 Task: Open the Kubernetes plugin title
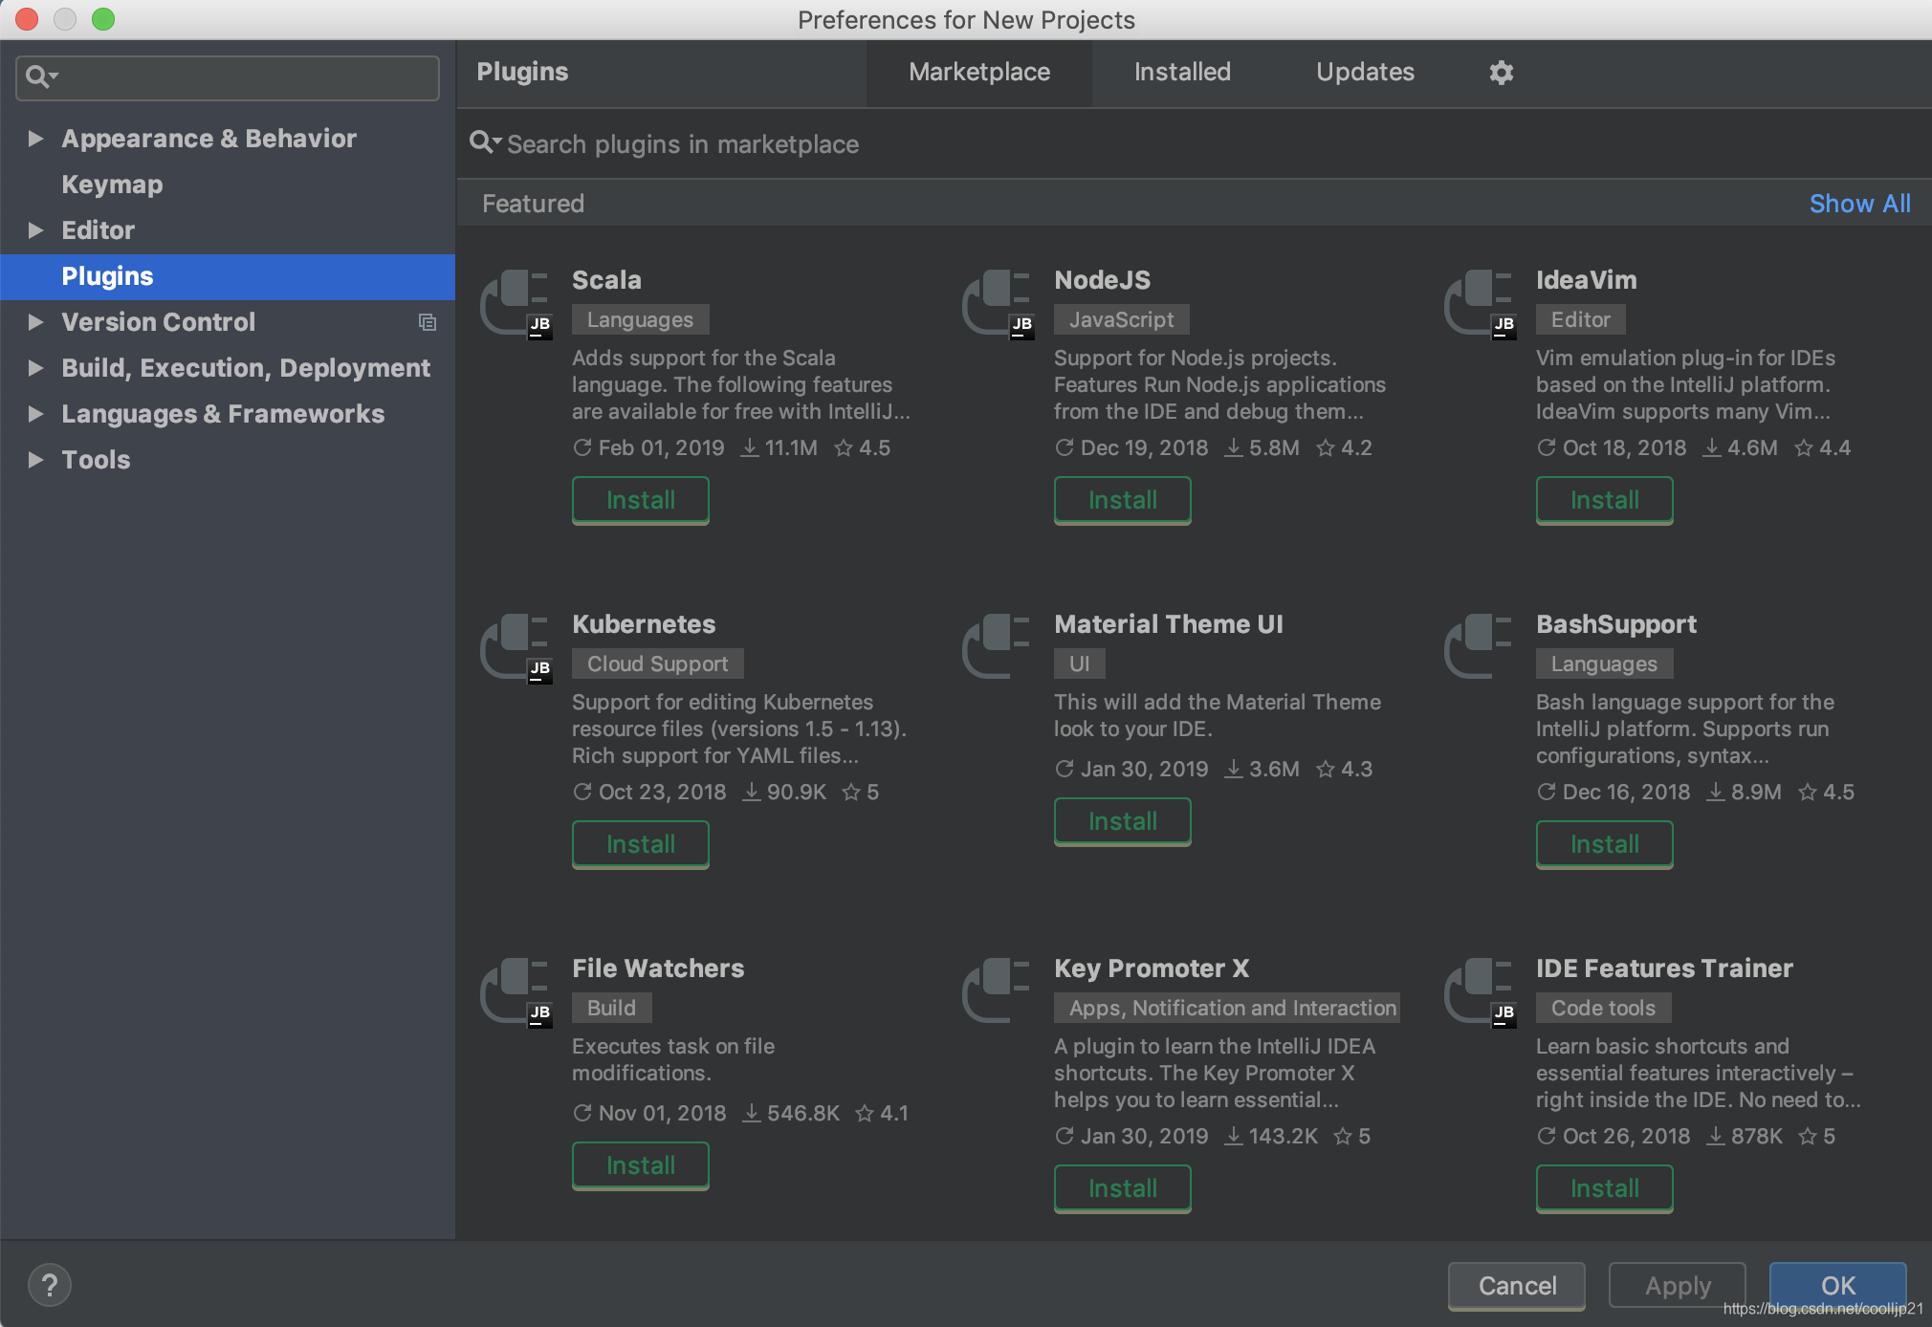644,624
